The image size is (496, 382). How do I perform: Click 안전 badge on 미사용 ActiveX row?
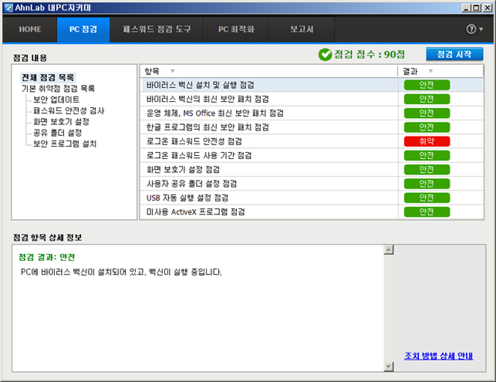point(427,212)
